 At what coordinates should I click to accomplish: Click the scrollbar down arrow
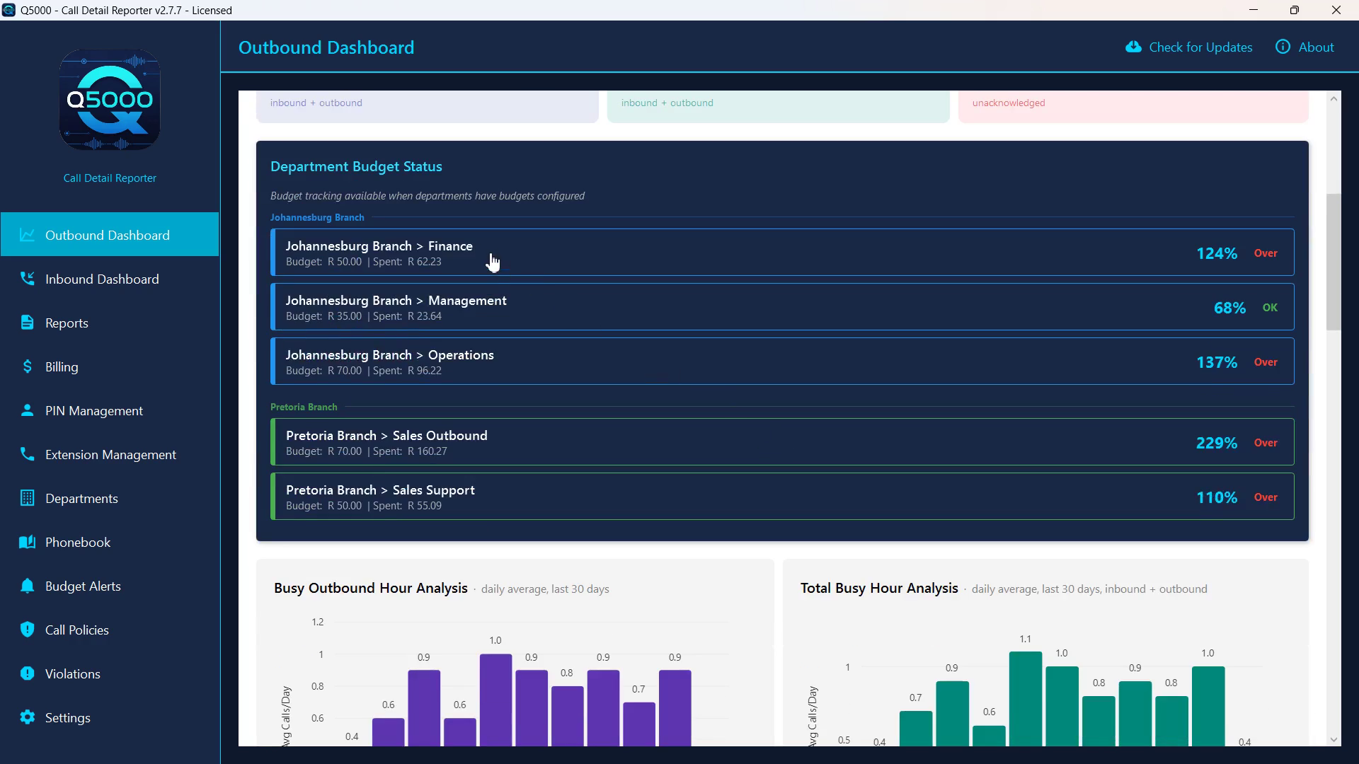pos(1334,739)
